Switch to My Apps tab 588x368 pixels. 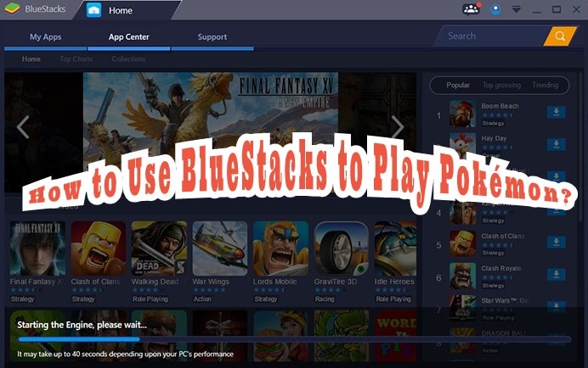click(45, 36)
